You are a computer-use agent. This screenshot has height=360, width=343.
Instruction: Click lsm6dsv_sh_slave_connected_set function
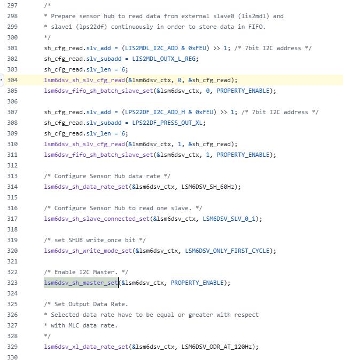coord(97,219)
